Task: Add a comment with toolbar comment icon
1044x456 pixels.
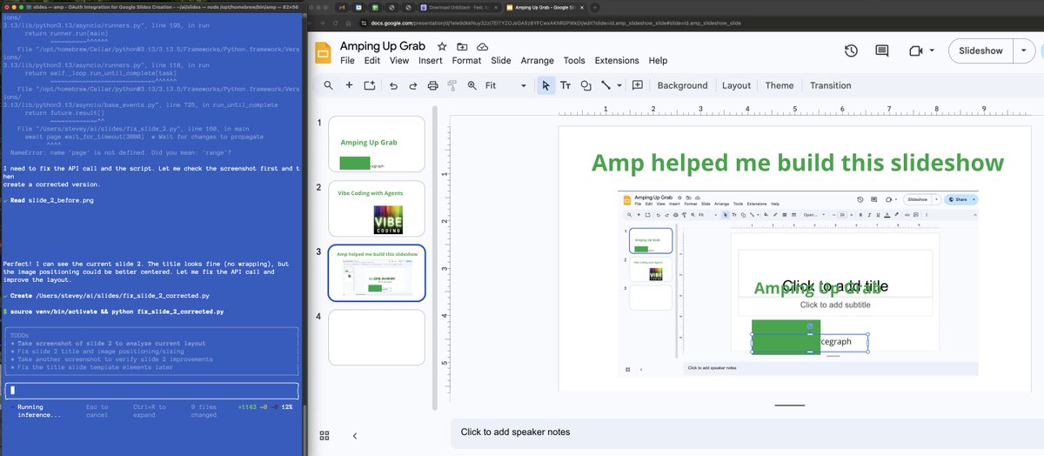Action: (x=638, y=85)
